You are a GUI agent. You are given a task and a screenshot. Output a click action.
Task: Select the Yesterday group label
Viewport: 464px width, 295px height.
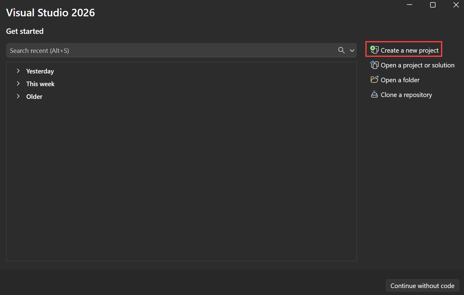pyautogui.click(x=40, y=71)
